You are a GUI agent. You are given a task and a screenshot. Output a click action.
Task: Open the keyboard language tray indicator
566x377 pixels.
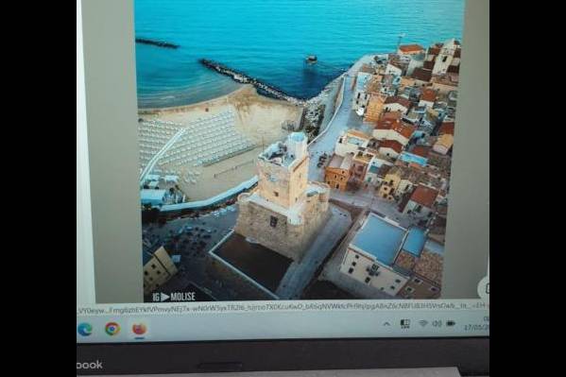pos(405,323)
